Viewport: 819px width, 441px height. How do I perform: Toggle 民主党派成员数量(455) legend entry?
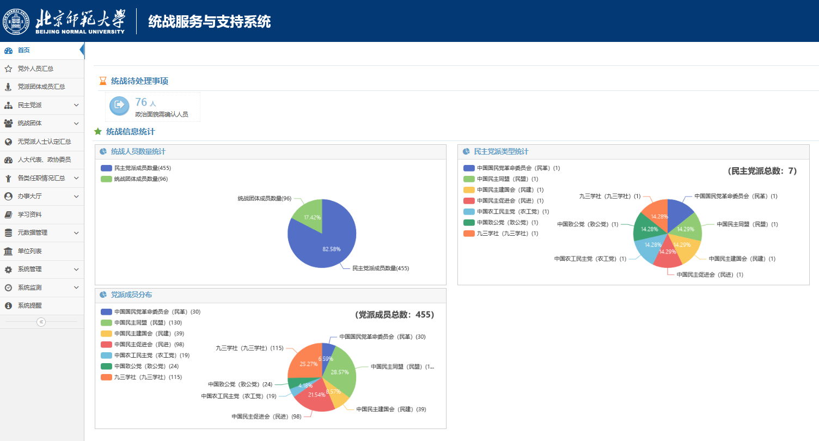tap(136, 168)
